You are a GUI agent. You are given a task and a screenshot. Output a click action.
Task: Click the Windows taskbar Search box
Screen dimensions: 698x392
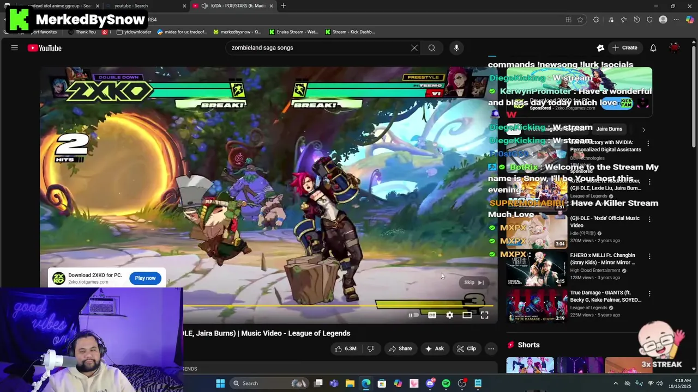tap(269, 383)
